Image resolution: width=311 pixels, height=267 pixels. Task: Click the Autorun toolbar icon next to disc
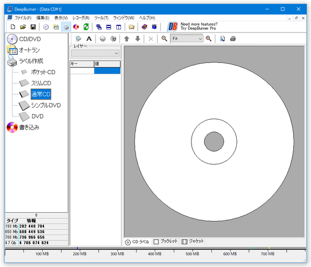56,27
